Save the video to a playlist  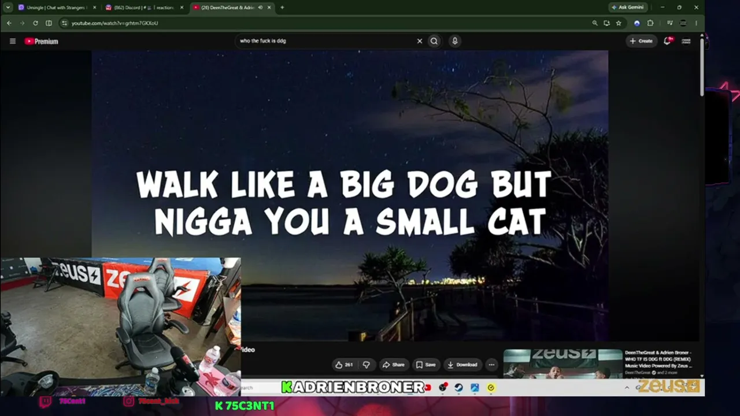coord(426,365)
